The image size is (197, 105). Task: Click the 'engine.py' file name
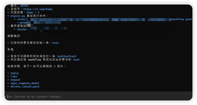tap(18, 16)
